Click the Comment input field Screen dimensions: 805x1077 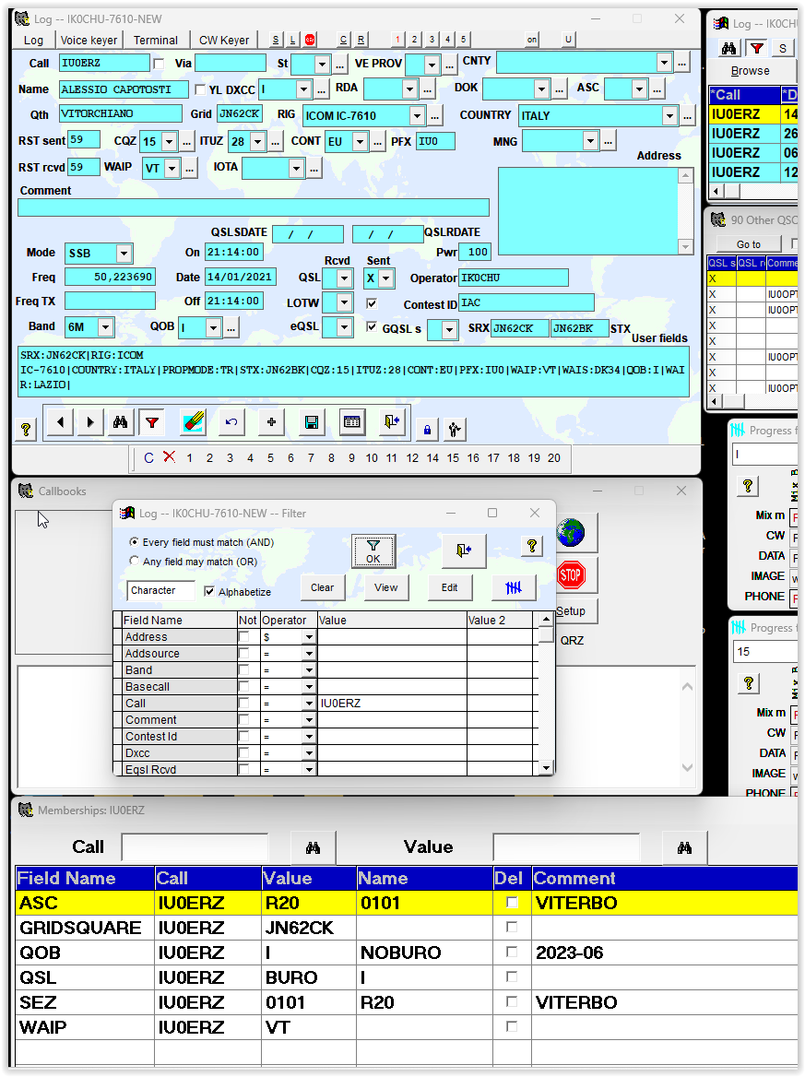(x=254, y=207)
